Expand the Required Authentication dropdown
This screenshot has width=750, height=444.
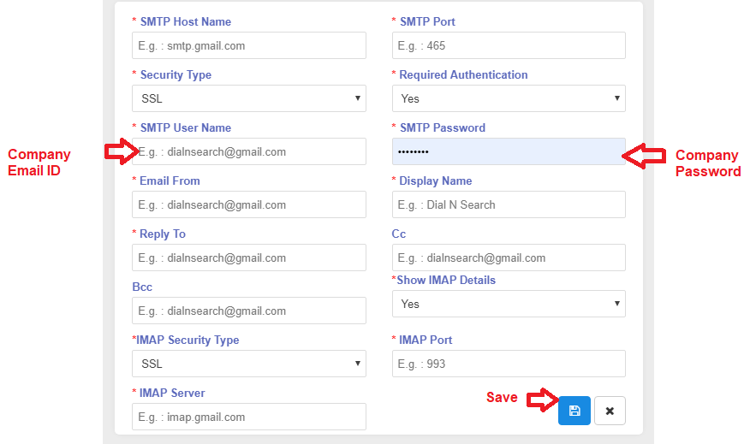click(x=509, y=98)
